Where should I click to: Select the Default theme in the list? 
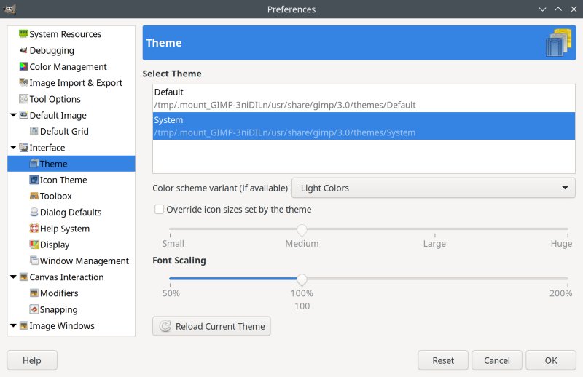tap(364, 98)
